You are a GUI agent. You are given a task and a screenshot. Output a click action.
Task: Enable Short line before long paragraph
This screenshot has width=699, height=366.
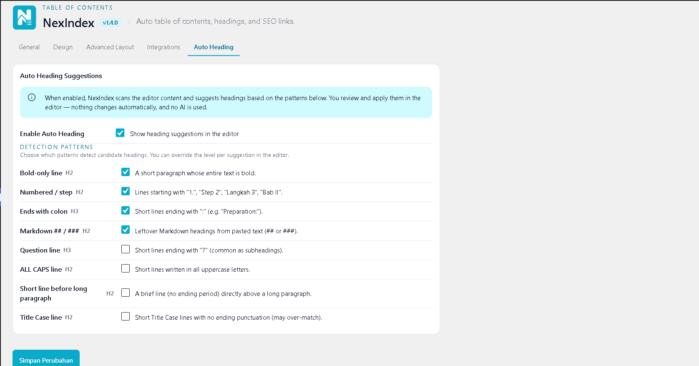pos(126,293)
